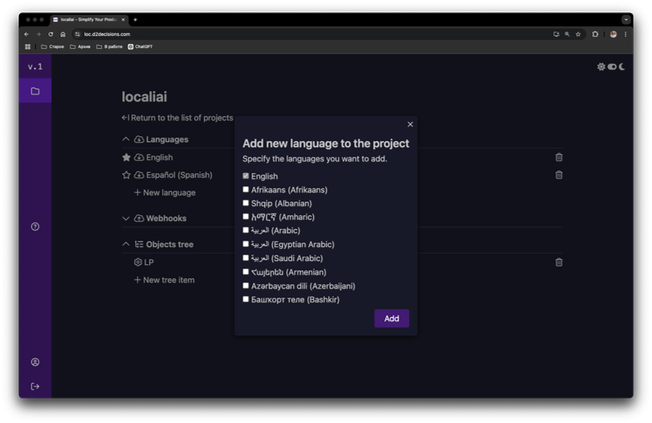Viewport: 652px width, 423px height.
Task: Check the Afrikaans checkbox
Action: point(246,190)
